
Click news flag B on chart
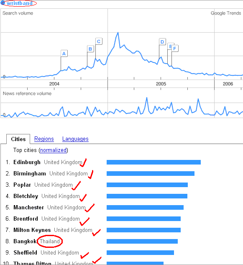[90, 49]
